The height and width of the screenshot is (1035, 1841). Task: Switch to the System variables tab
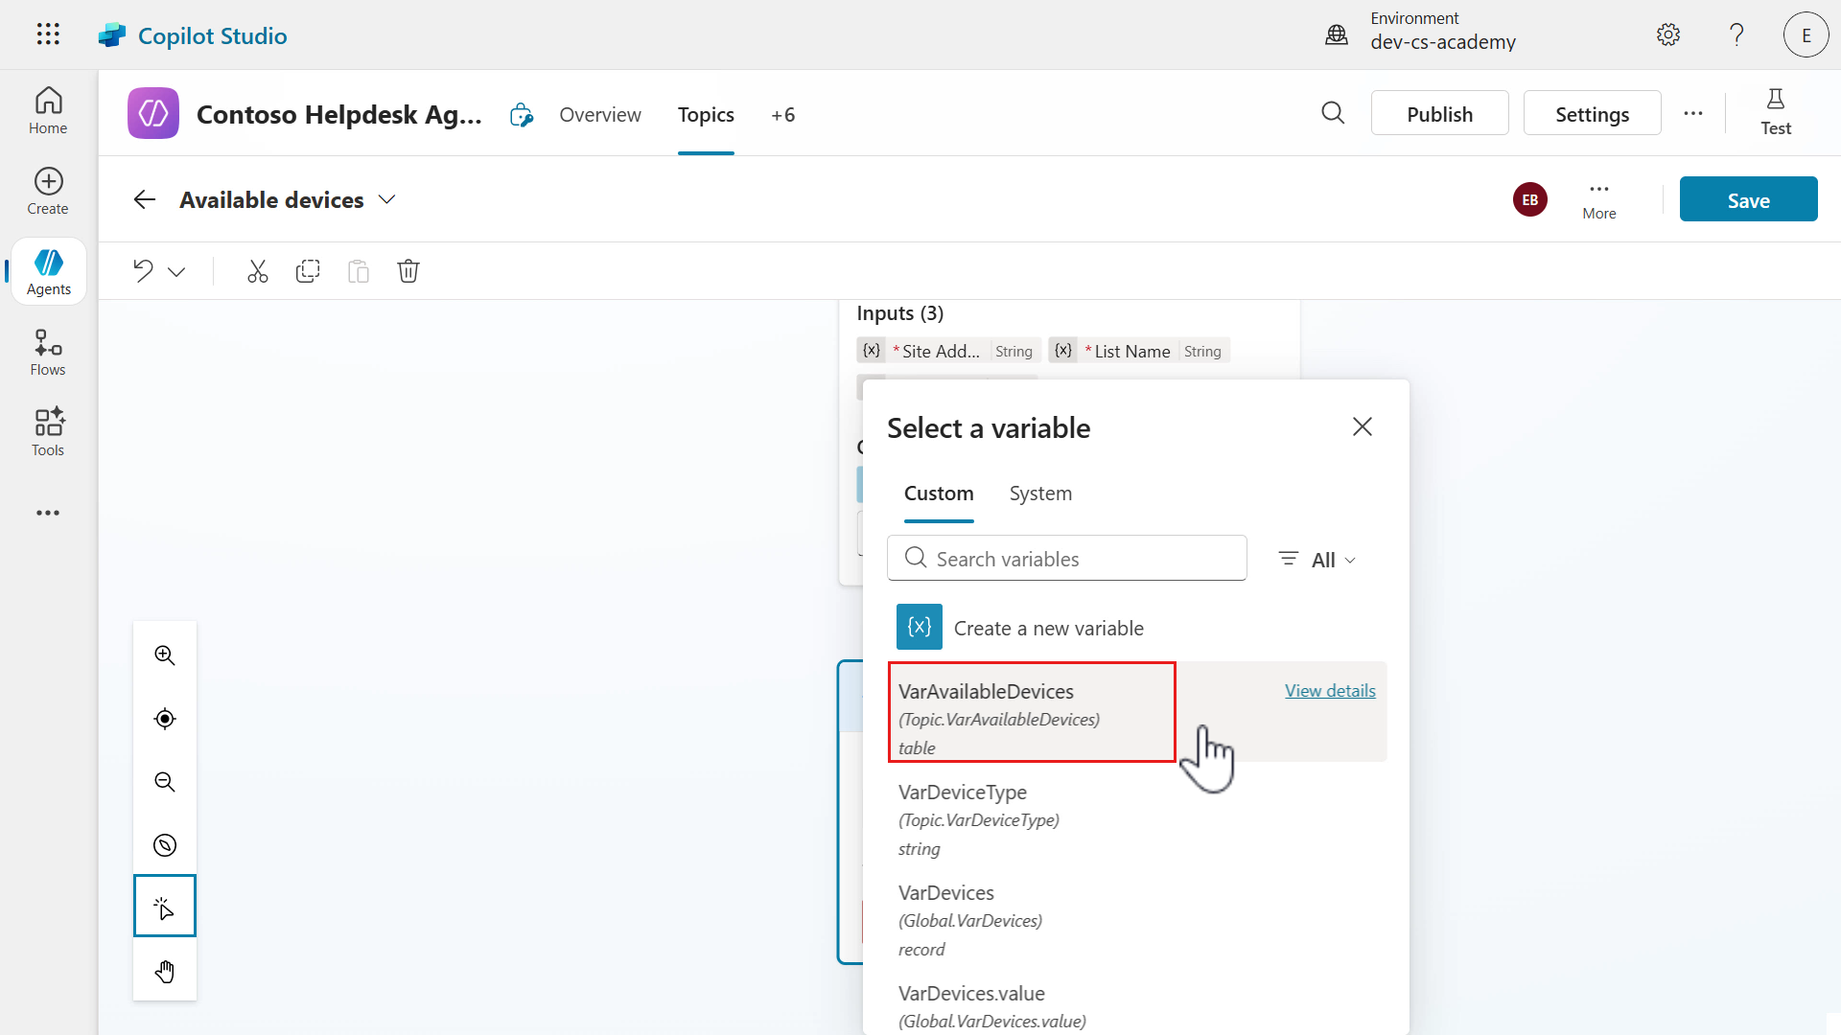tap(1040, 494)
